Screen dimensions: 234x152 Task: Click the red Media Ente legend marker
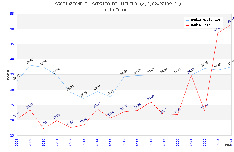(187, 25)
